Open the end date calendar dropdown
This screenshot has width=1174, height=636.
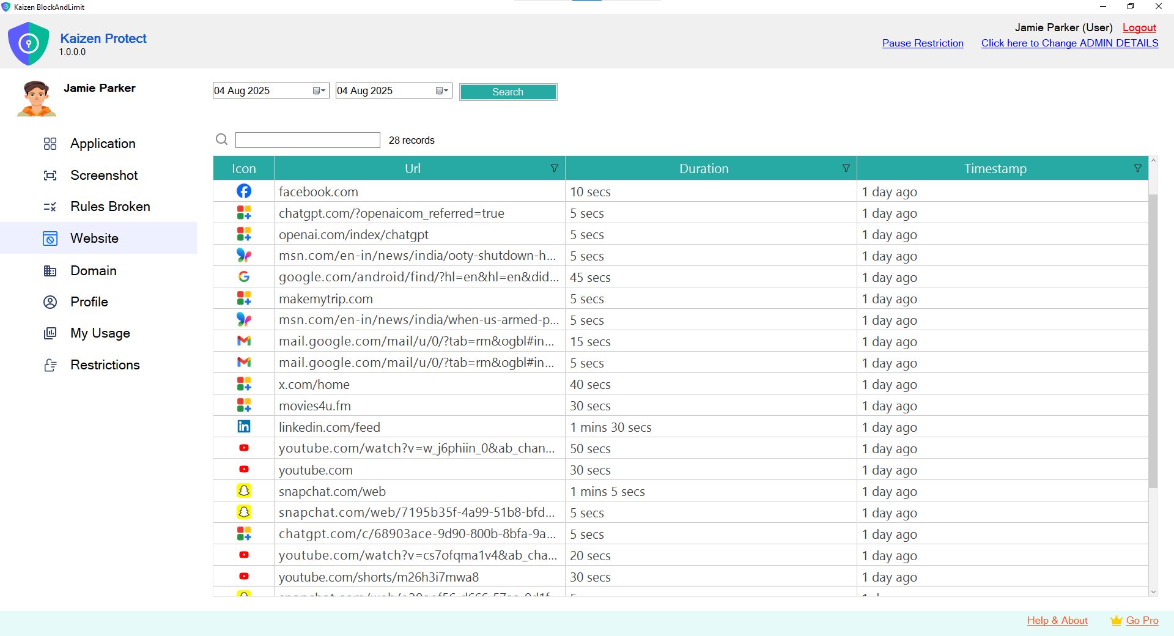[443, 91]
